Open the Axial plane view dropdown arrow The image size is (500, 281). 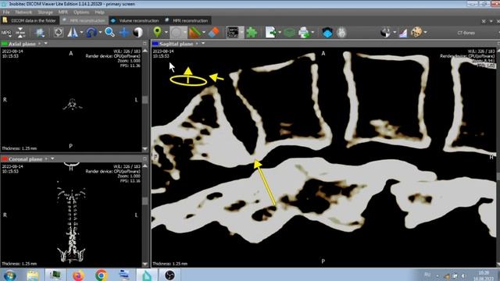(46, 44)
